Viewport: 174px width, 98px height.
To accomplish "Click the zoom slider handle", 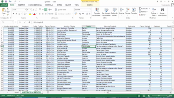I will coord(159,96).
